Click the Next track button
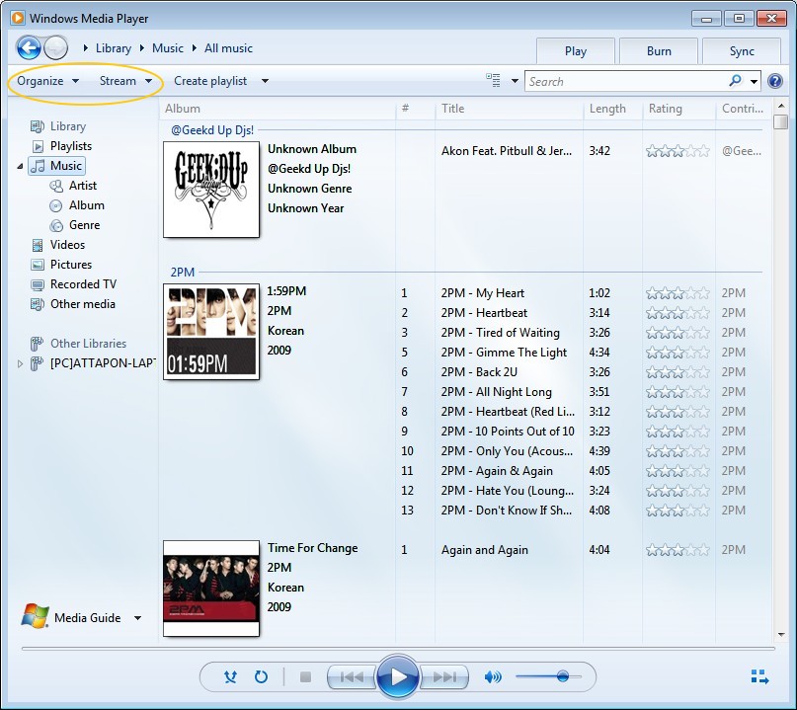 (444, 677)
